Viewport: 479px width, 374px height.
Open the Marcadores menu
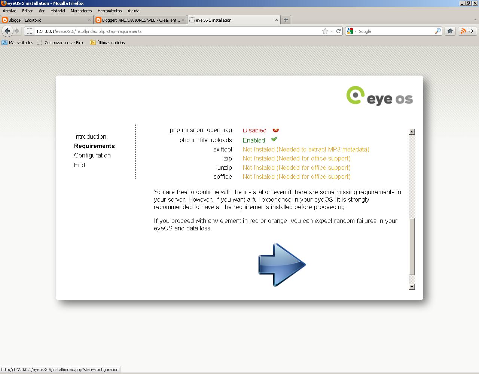(x=81, y=11)
